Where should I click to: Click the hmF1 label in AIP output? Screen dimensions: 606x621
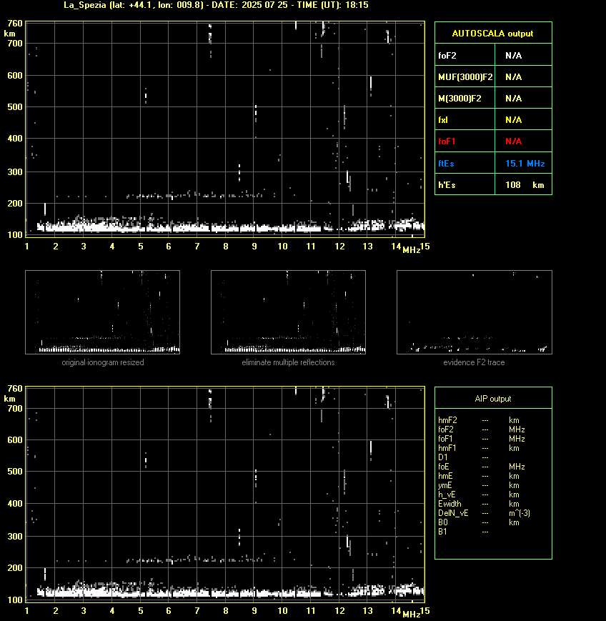pyautogui.click(x=447, y=448)
